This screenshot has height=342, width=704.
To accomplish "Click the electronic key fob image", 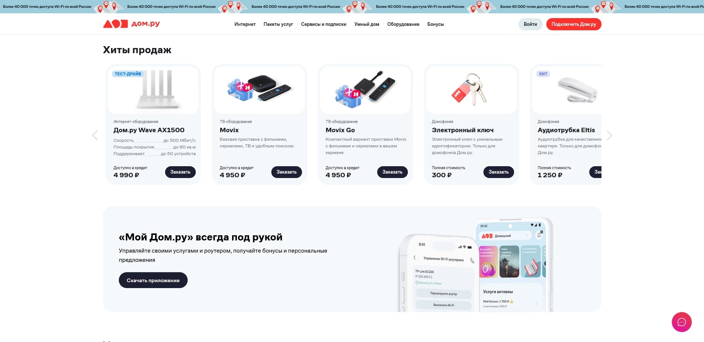I will point(472,90).
